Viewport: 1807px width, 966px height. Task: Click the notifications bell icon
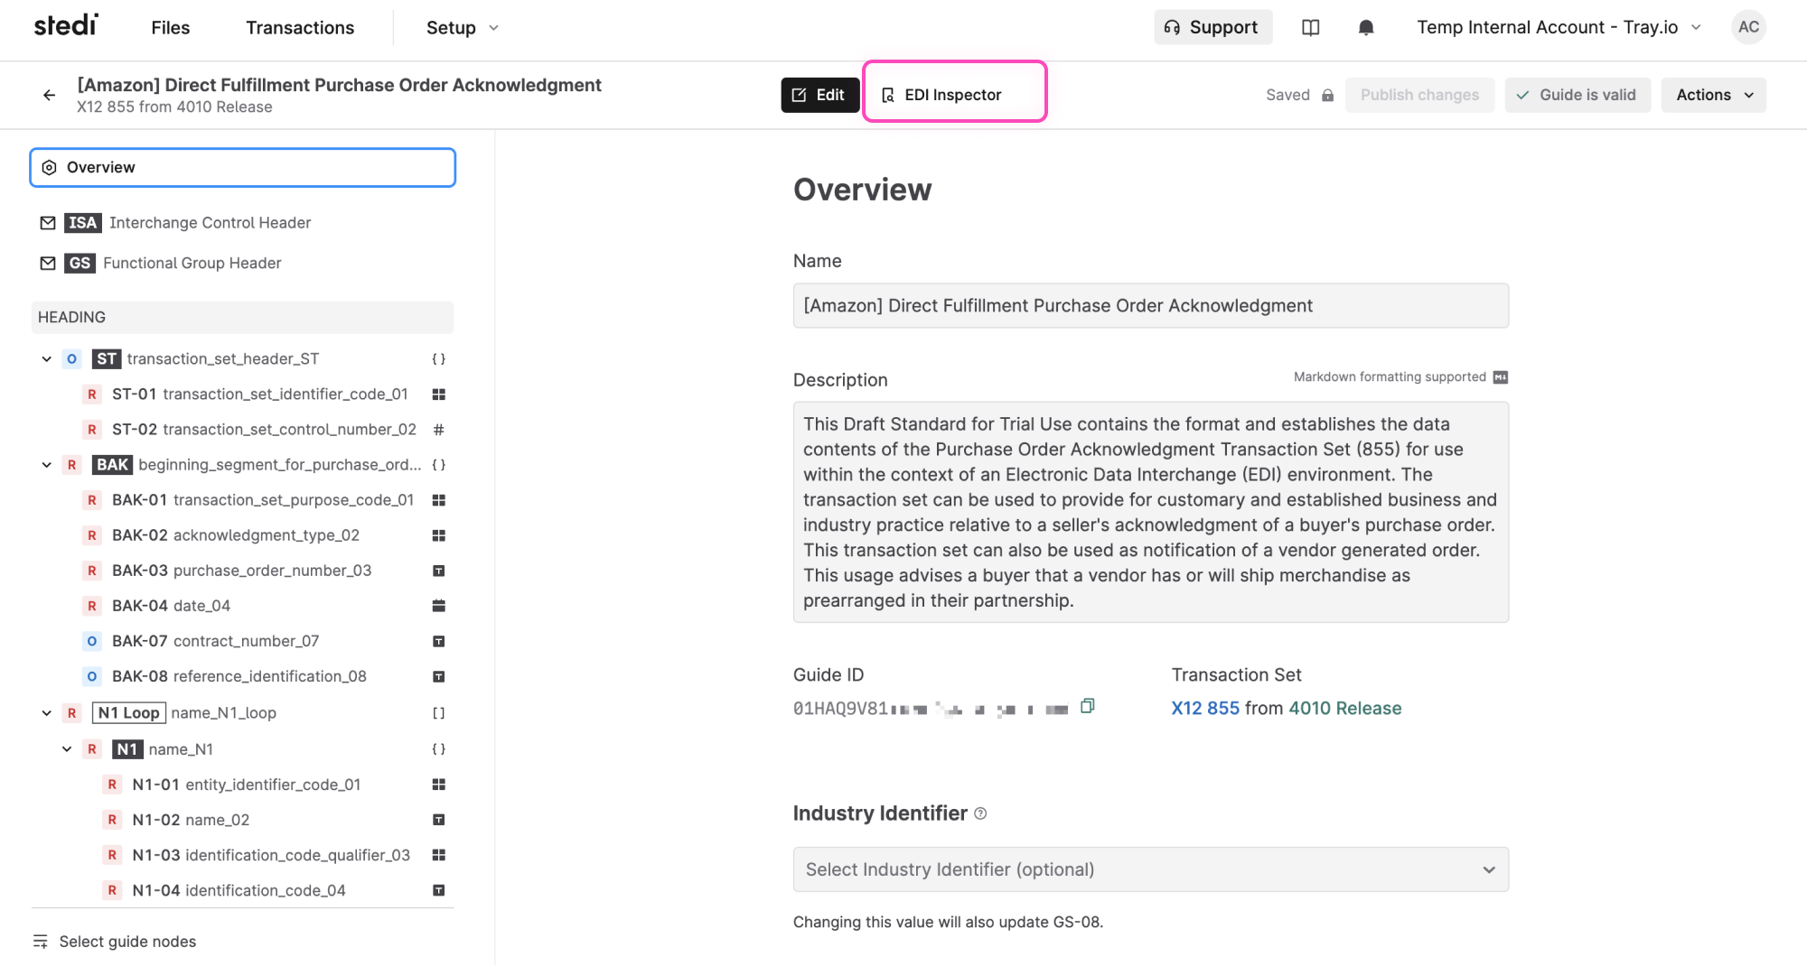coord(1366,28)
